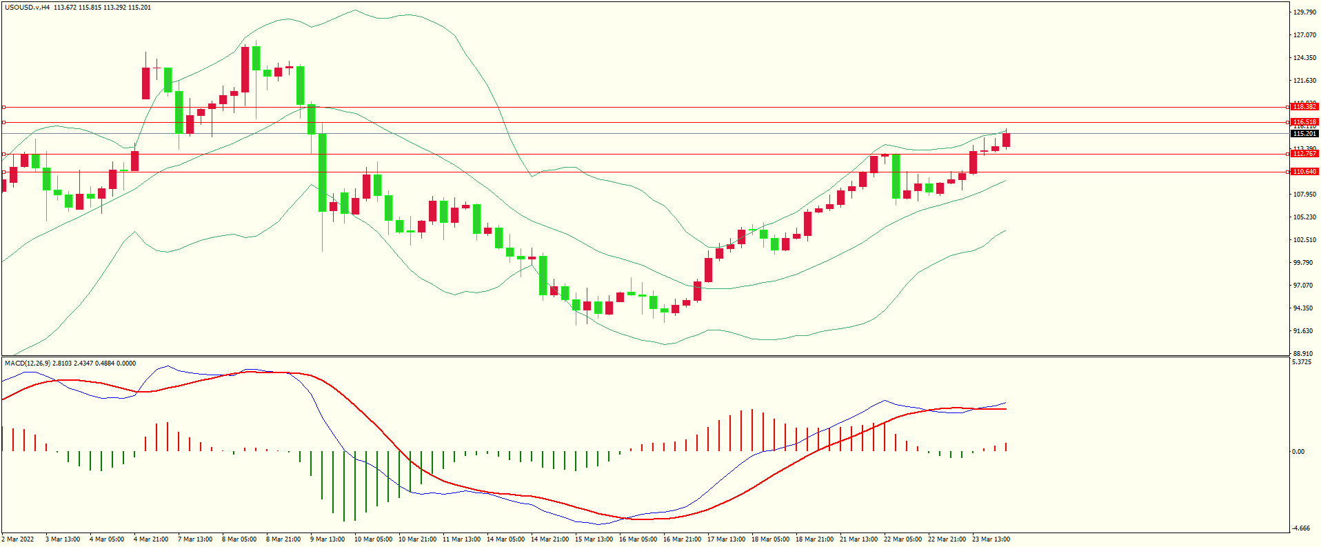The width and height of the screenshot is (1321, 547).
Task: Click the 115.201 current price label
Action: coord(1304,134)
